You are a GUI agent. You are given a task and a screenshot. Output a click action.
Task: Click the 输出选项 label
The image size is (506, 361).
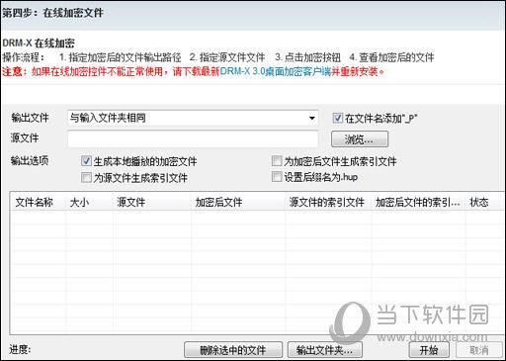(30, 160)
